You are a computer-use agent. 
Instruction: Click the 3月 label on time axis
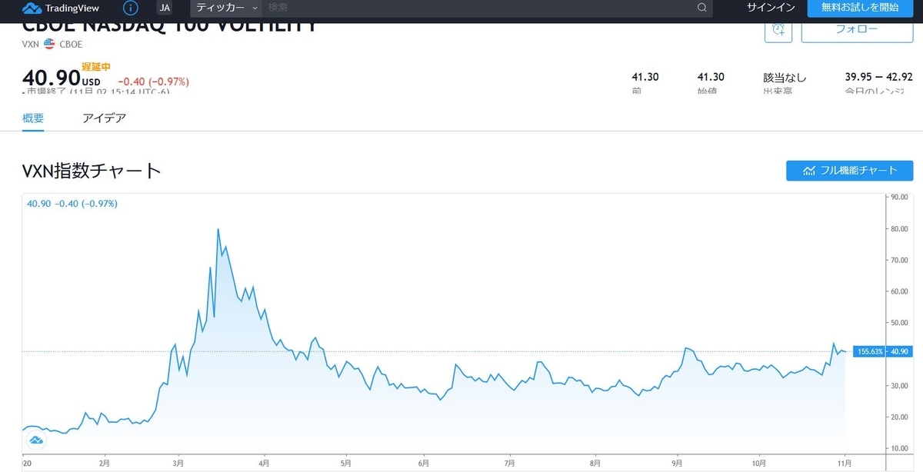[178, 464]
